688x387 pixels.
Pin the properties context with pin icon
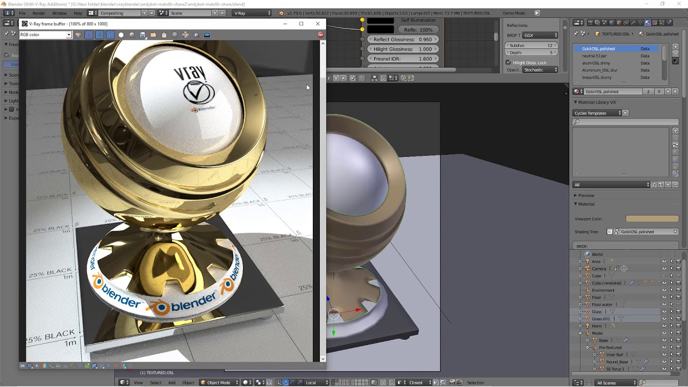576,34
